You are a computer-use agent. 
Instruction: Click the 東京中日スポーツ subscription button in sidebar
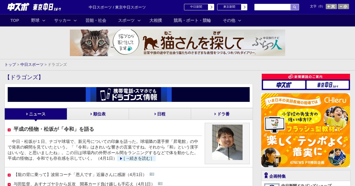pyautogui.click(x=328, y=85)
